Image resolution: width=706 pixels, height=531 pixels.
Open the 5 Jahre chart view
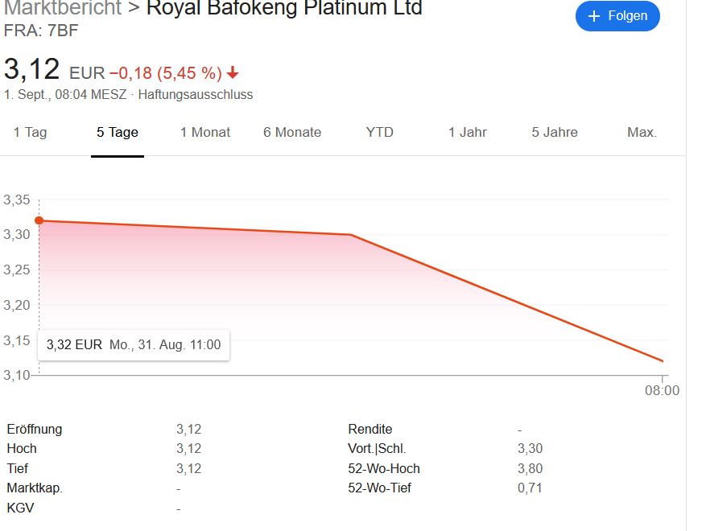pyautogui.click(x=555, y=133)
